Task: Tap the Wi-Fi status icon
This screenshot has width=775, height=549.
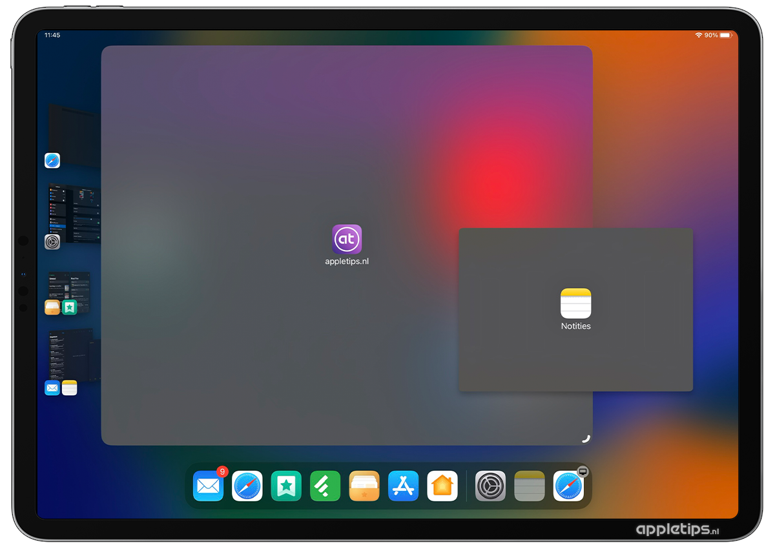Action: click(698, 35)
